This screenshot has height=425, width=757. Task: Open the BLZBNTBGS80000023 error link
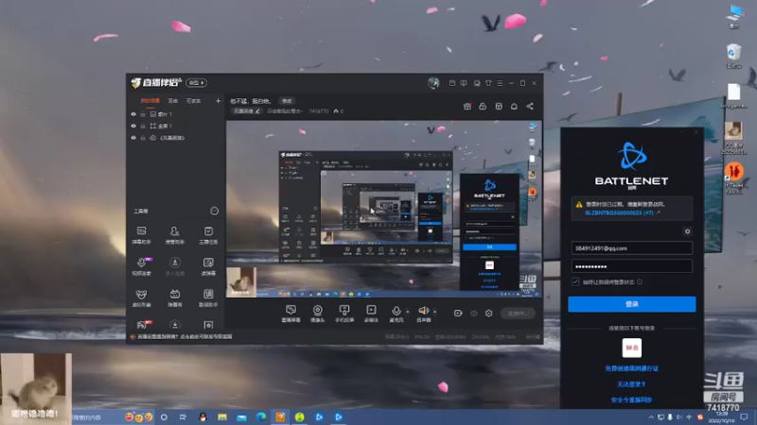[620, 212]
